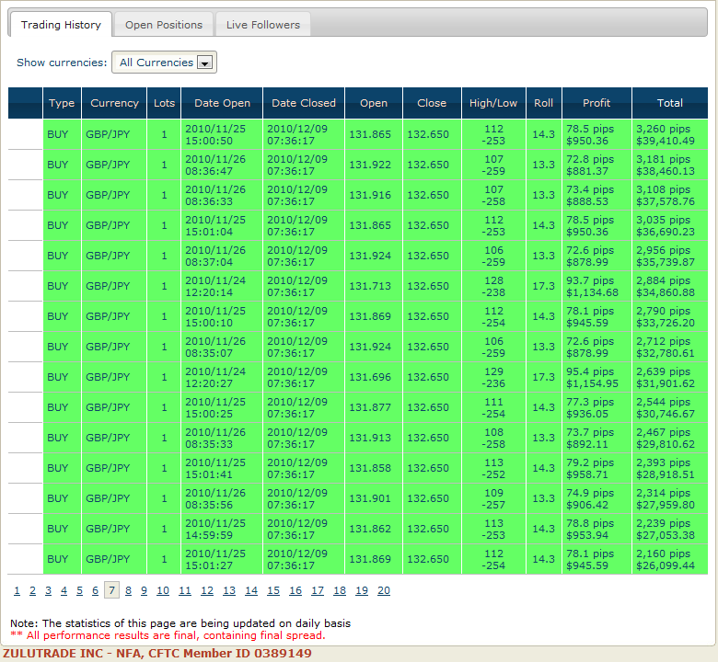Select the open price 131.913
718x662 pixels.
point(374,438)
